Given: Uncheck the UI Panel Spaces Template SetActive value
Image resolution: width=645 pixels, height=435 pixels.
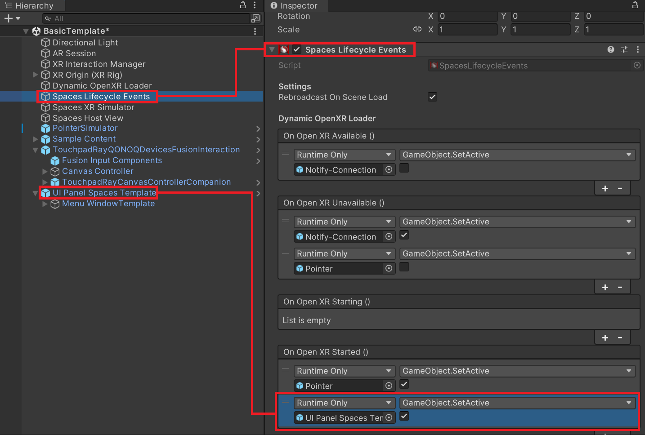Looking at the screenshot, I should (x=404, y=416).
